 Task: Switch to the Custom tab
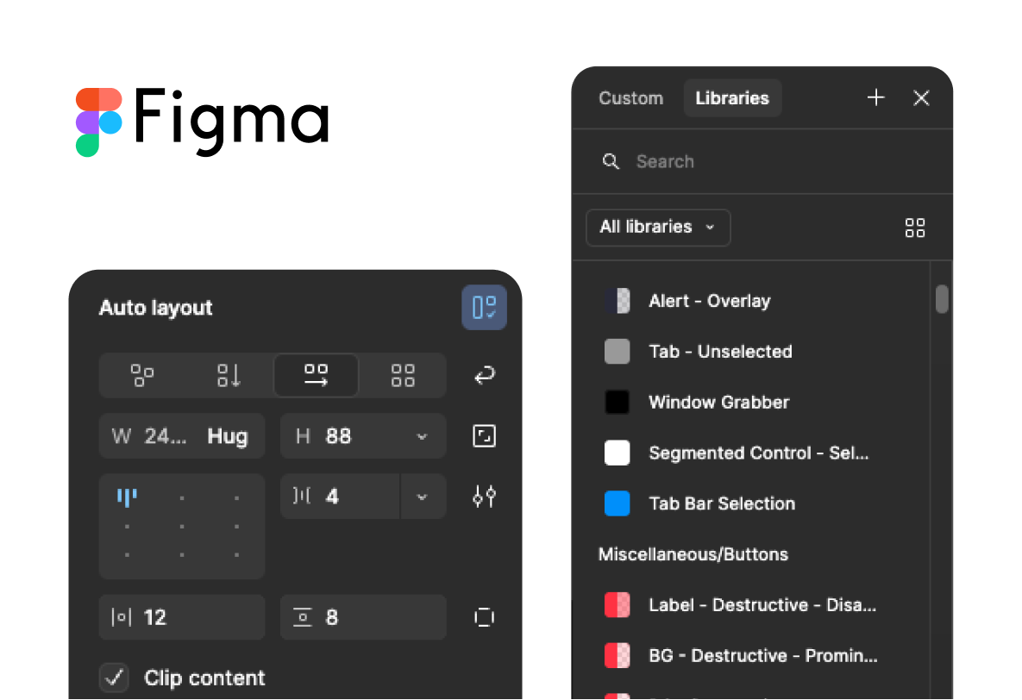(631, 97)
